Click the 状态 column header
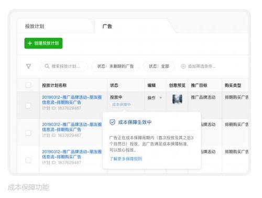 tap(114, 85)
